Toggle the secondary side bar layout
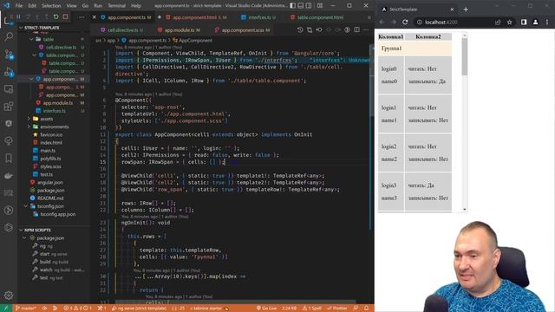The height and width of the screenshot is (312, 555). pos(309,6)
